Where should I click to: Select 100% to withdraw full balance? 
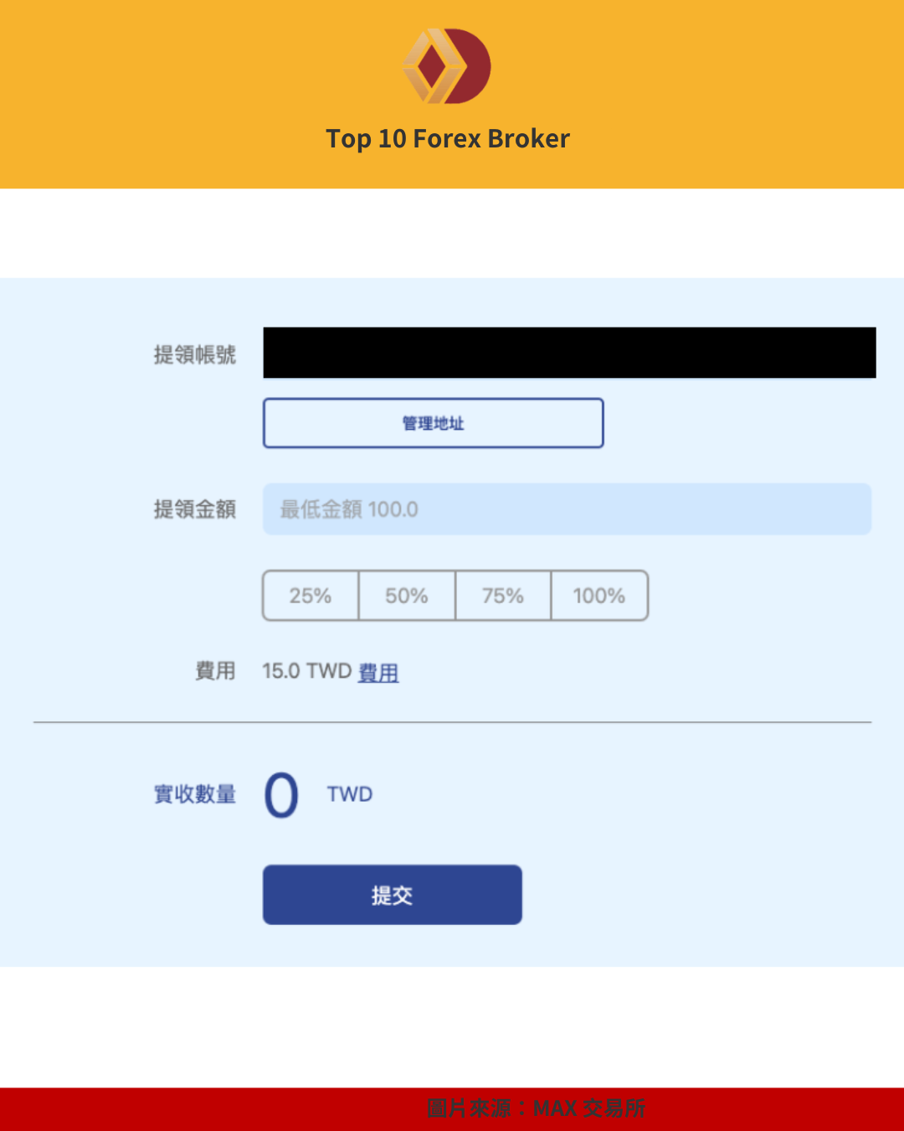pos(599,596)
